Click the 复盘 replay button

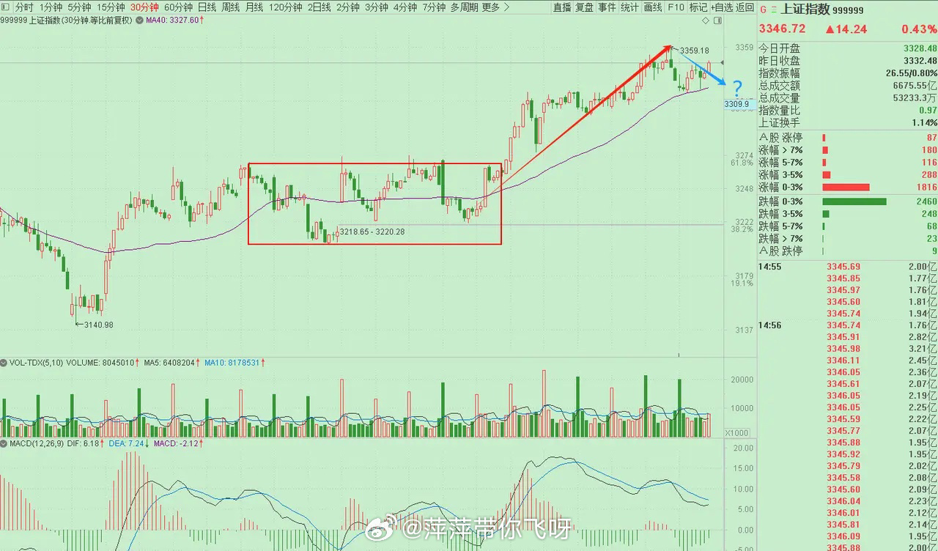pos(585,7)
